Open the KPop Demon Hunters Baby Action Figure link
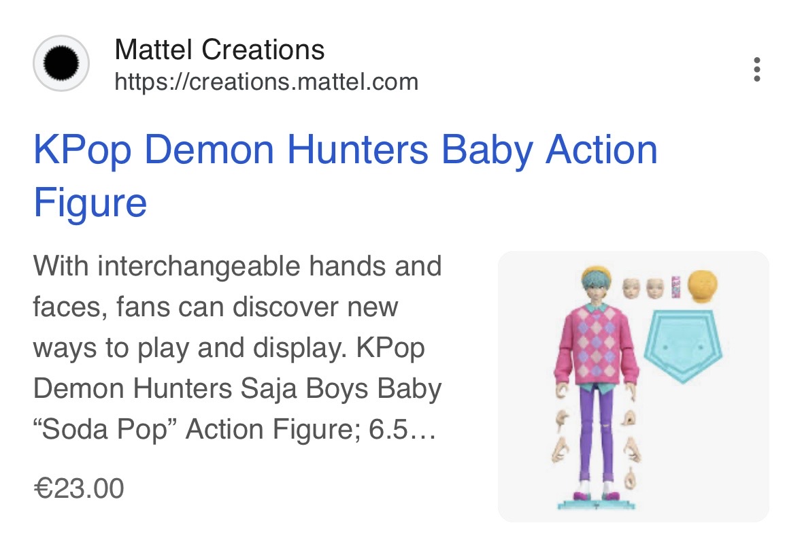802x540 pixels. (x=346, y=176)
